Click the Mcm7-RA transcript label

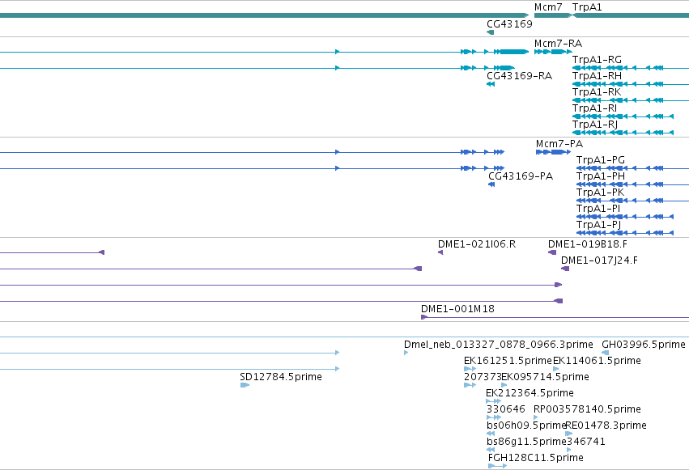(558, 44)
